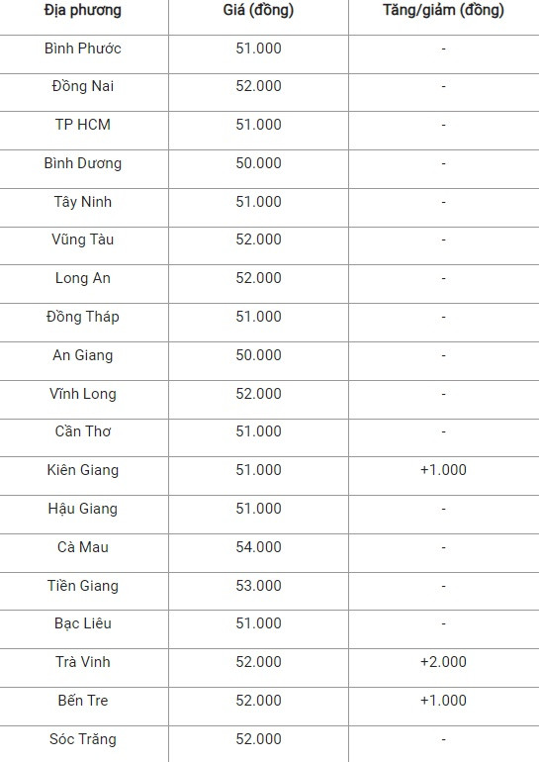Click the Bình Dương price 50.000
This screenshot has height=762, width=539.
pyautogui.click(x=258, y=163)
